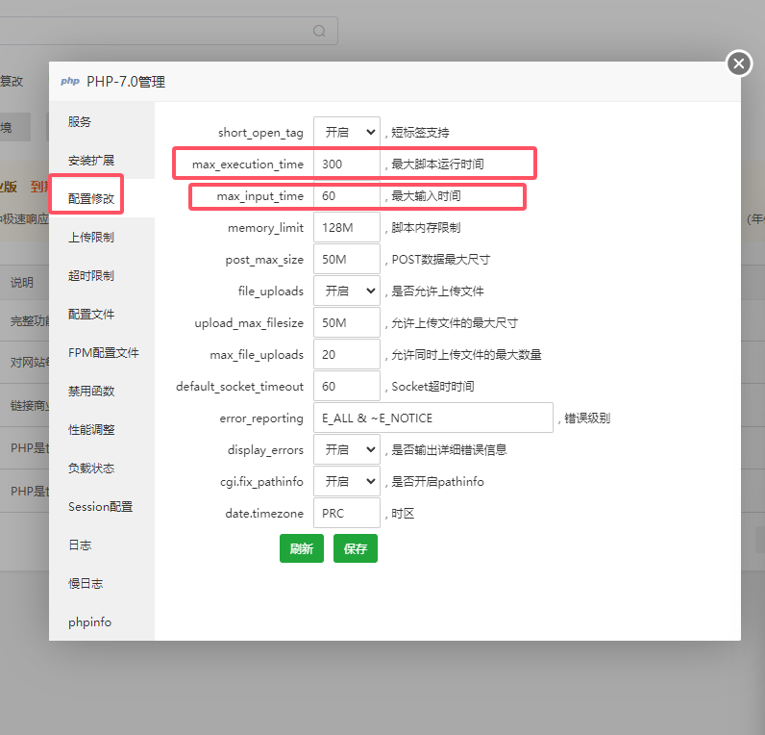View the 负载状态 tab
The image size is (765, 735).
pos(102,468)
